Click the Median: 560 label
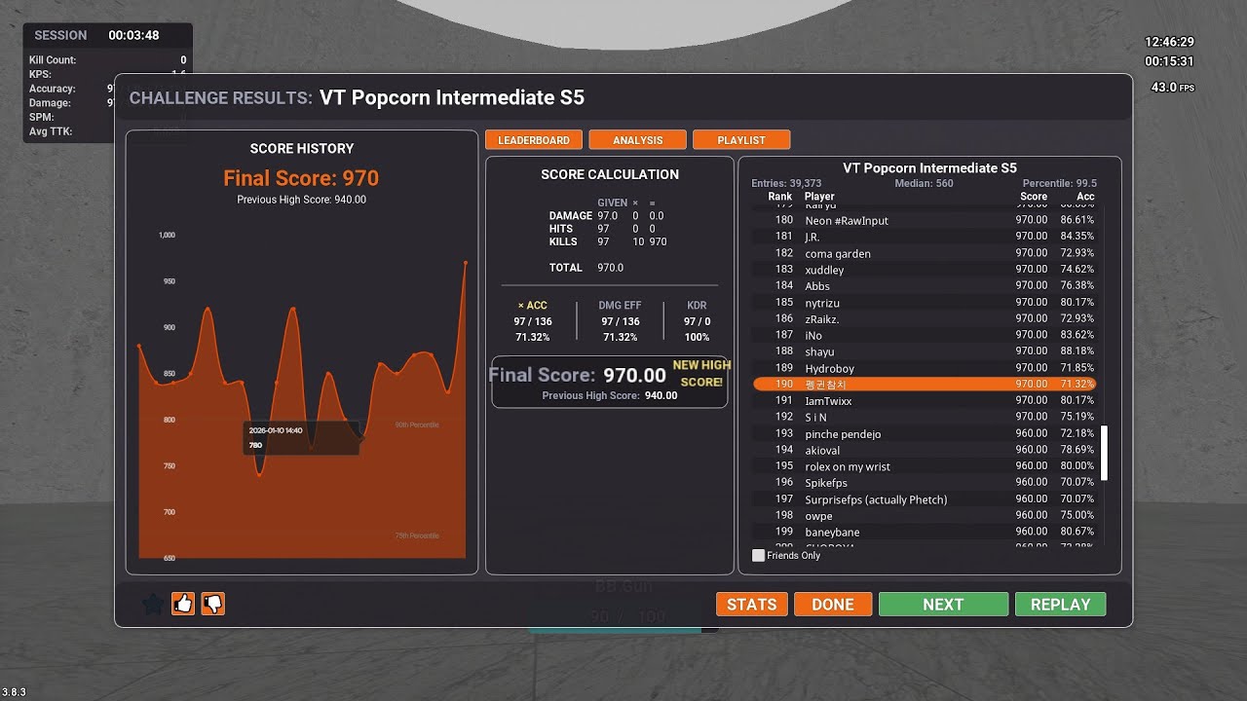The width and height of the screenshot is (1247, 701). [x=925, y=183]
